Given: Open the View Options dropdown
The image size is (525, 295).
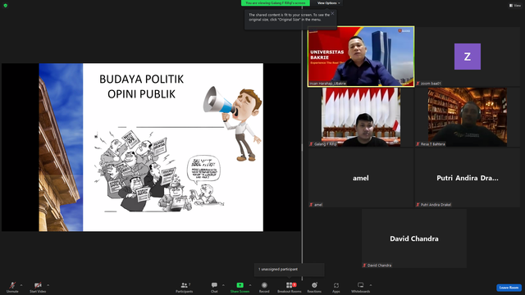Looking at the screenshot, I should [328, 3].
